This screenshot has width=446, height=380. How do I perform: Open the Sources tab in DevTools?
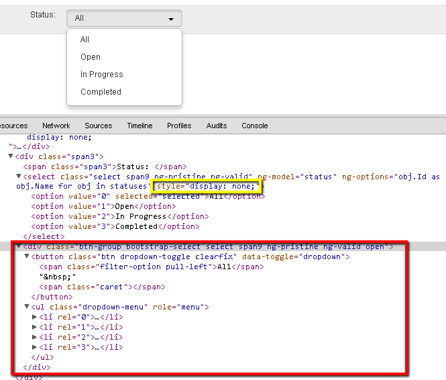[x=99, y=126]
